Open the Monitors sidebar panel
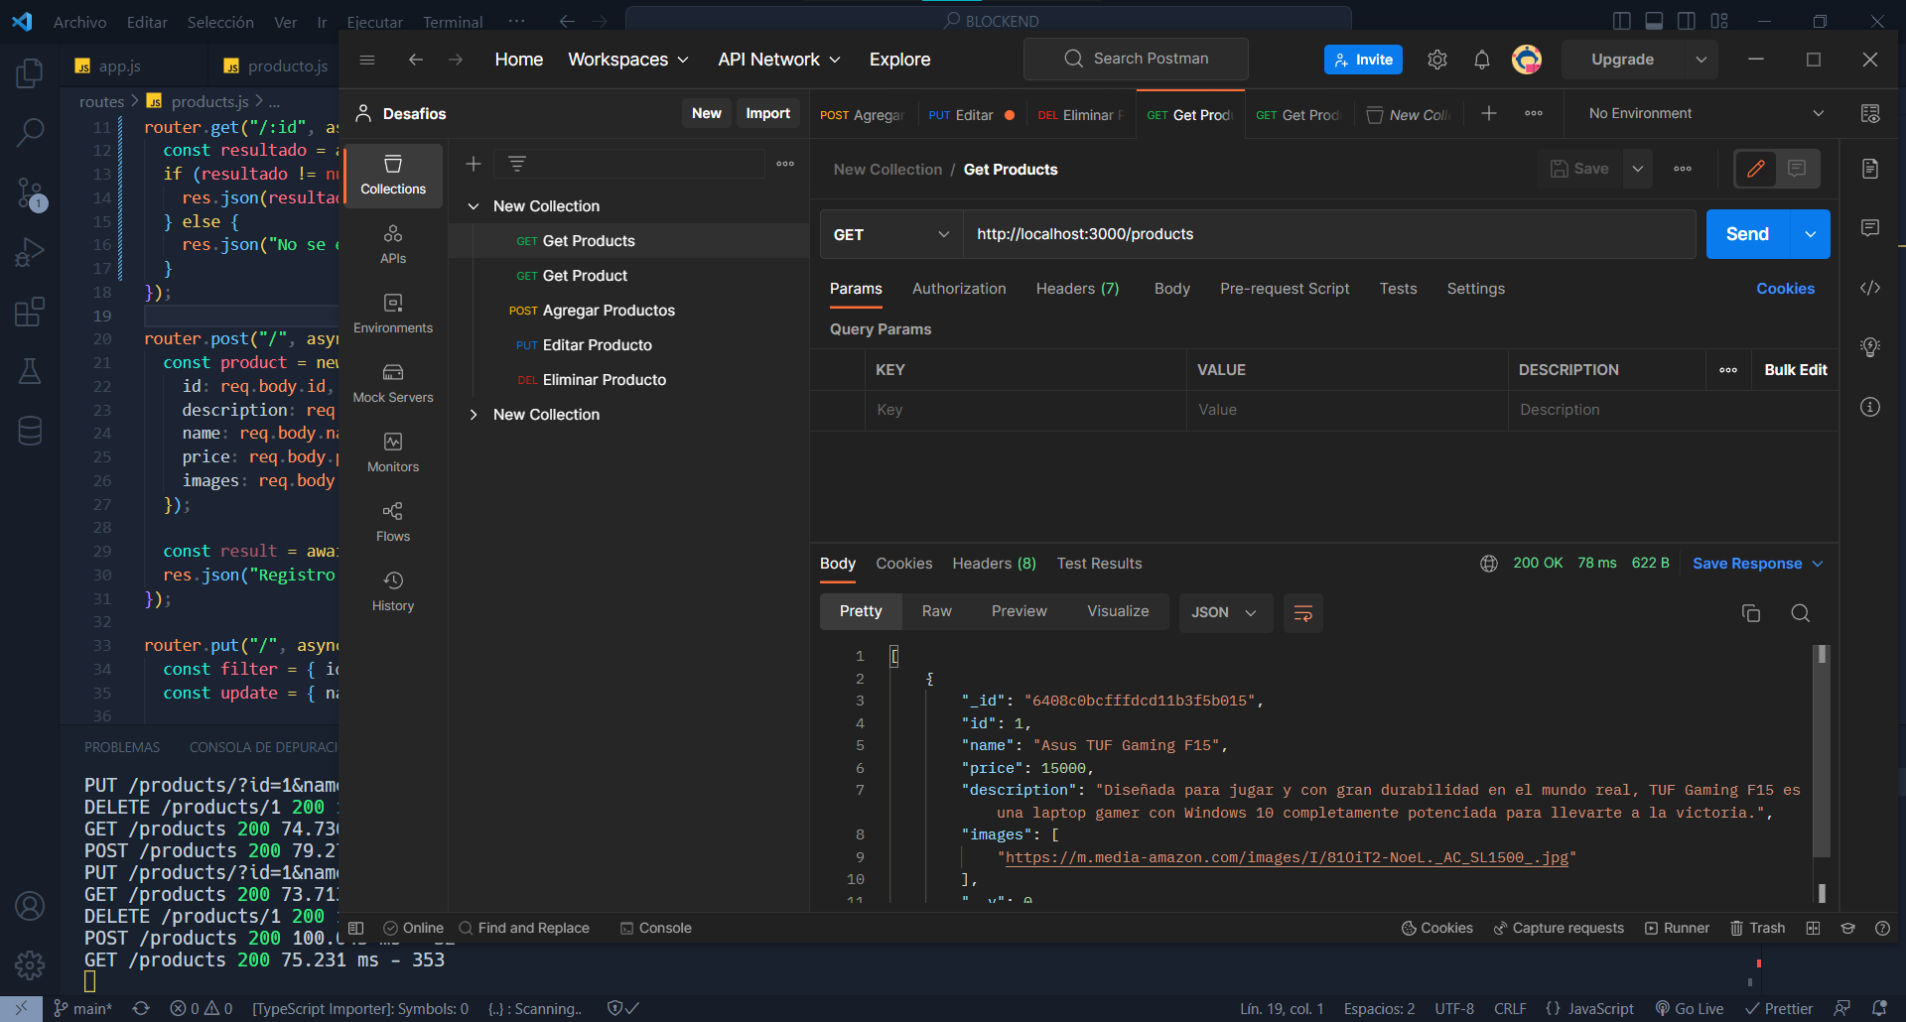Image resolution: width=1906 pixels, height=1022 pixels. coord(393,452)
